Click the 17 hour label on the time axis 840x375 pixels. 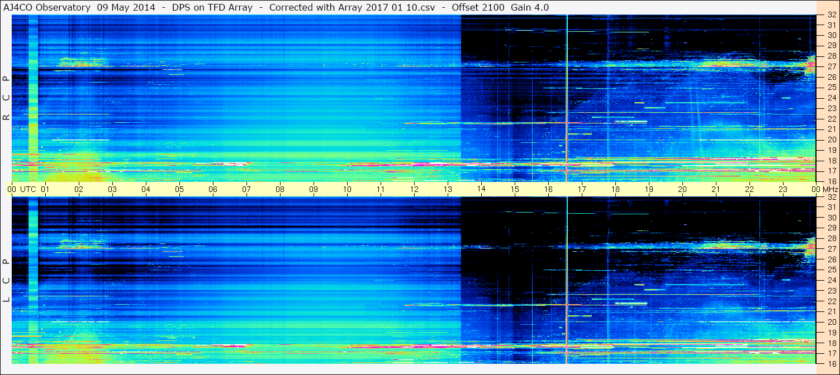click(x=582, y=189)
